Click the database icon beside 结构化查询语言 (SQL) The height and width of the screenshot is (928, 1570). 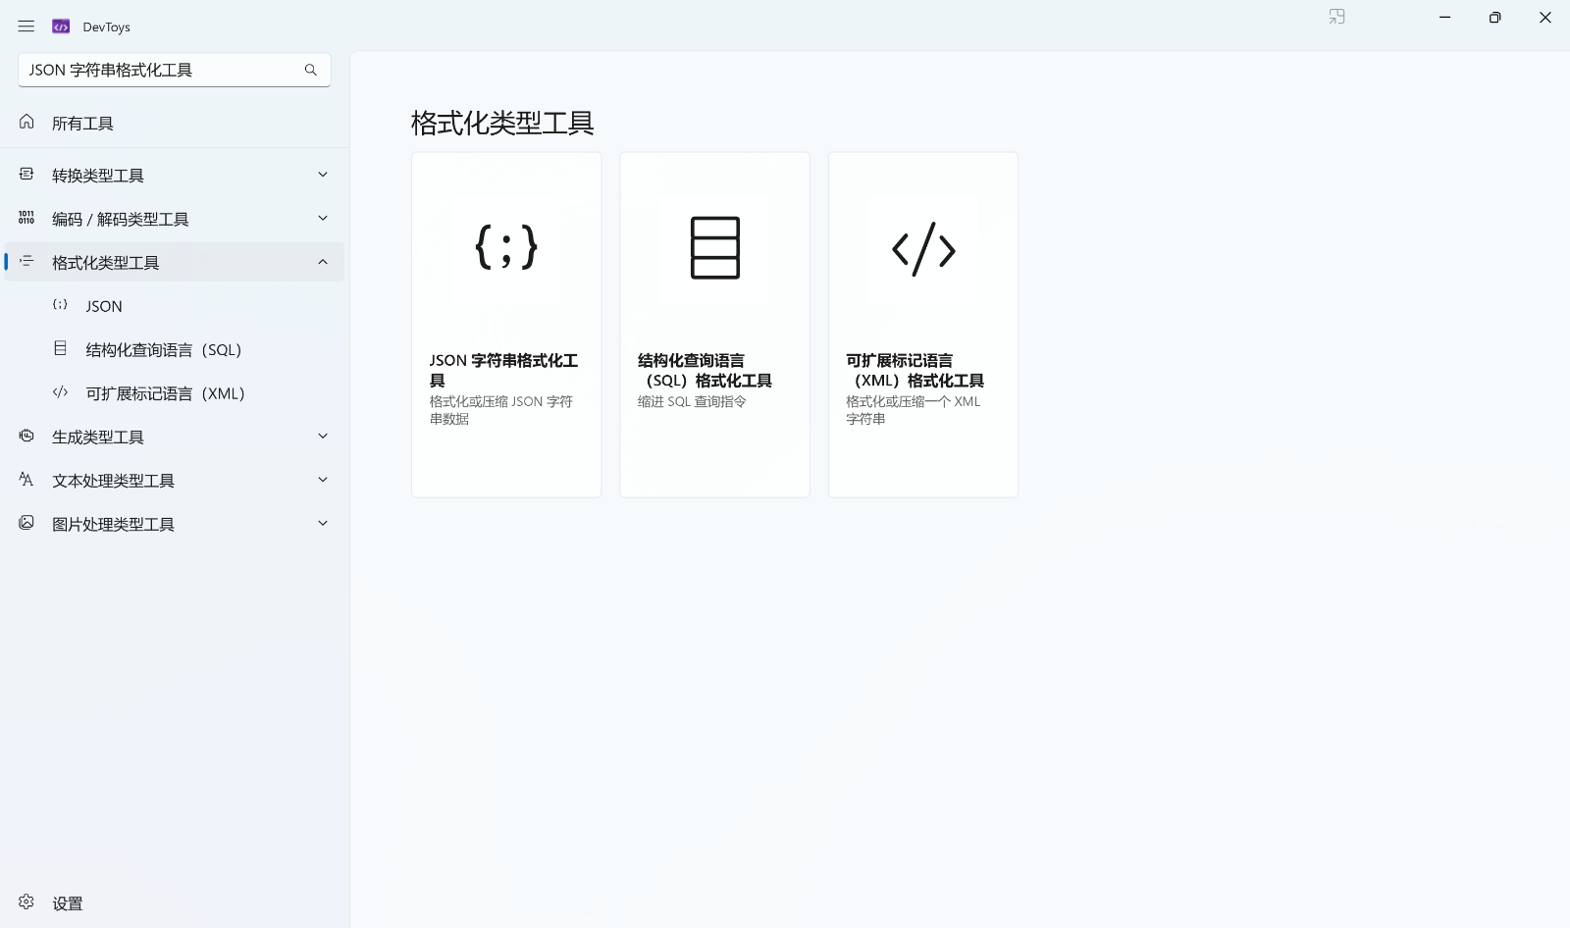[x=60, y=348]
